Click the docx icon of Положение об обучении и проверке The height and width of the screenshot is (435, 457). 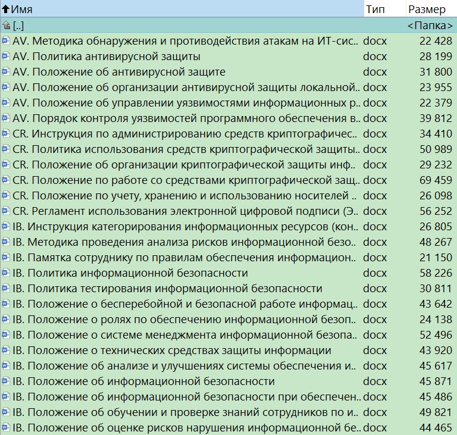coord(6,412)
